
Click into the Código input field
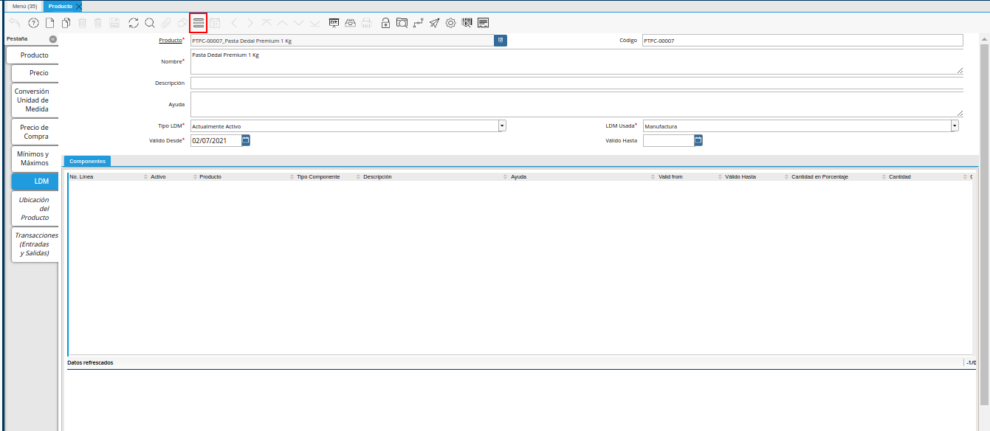802,41
